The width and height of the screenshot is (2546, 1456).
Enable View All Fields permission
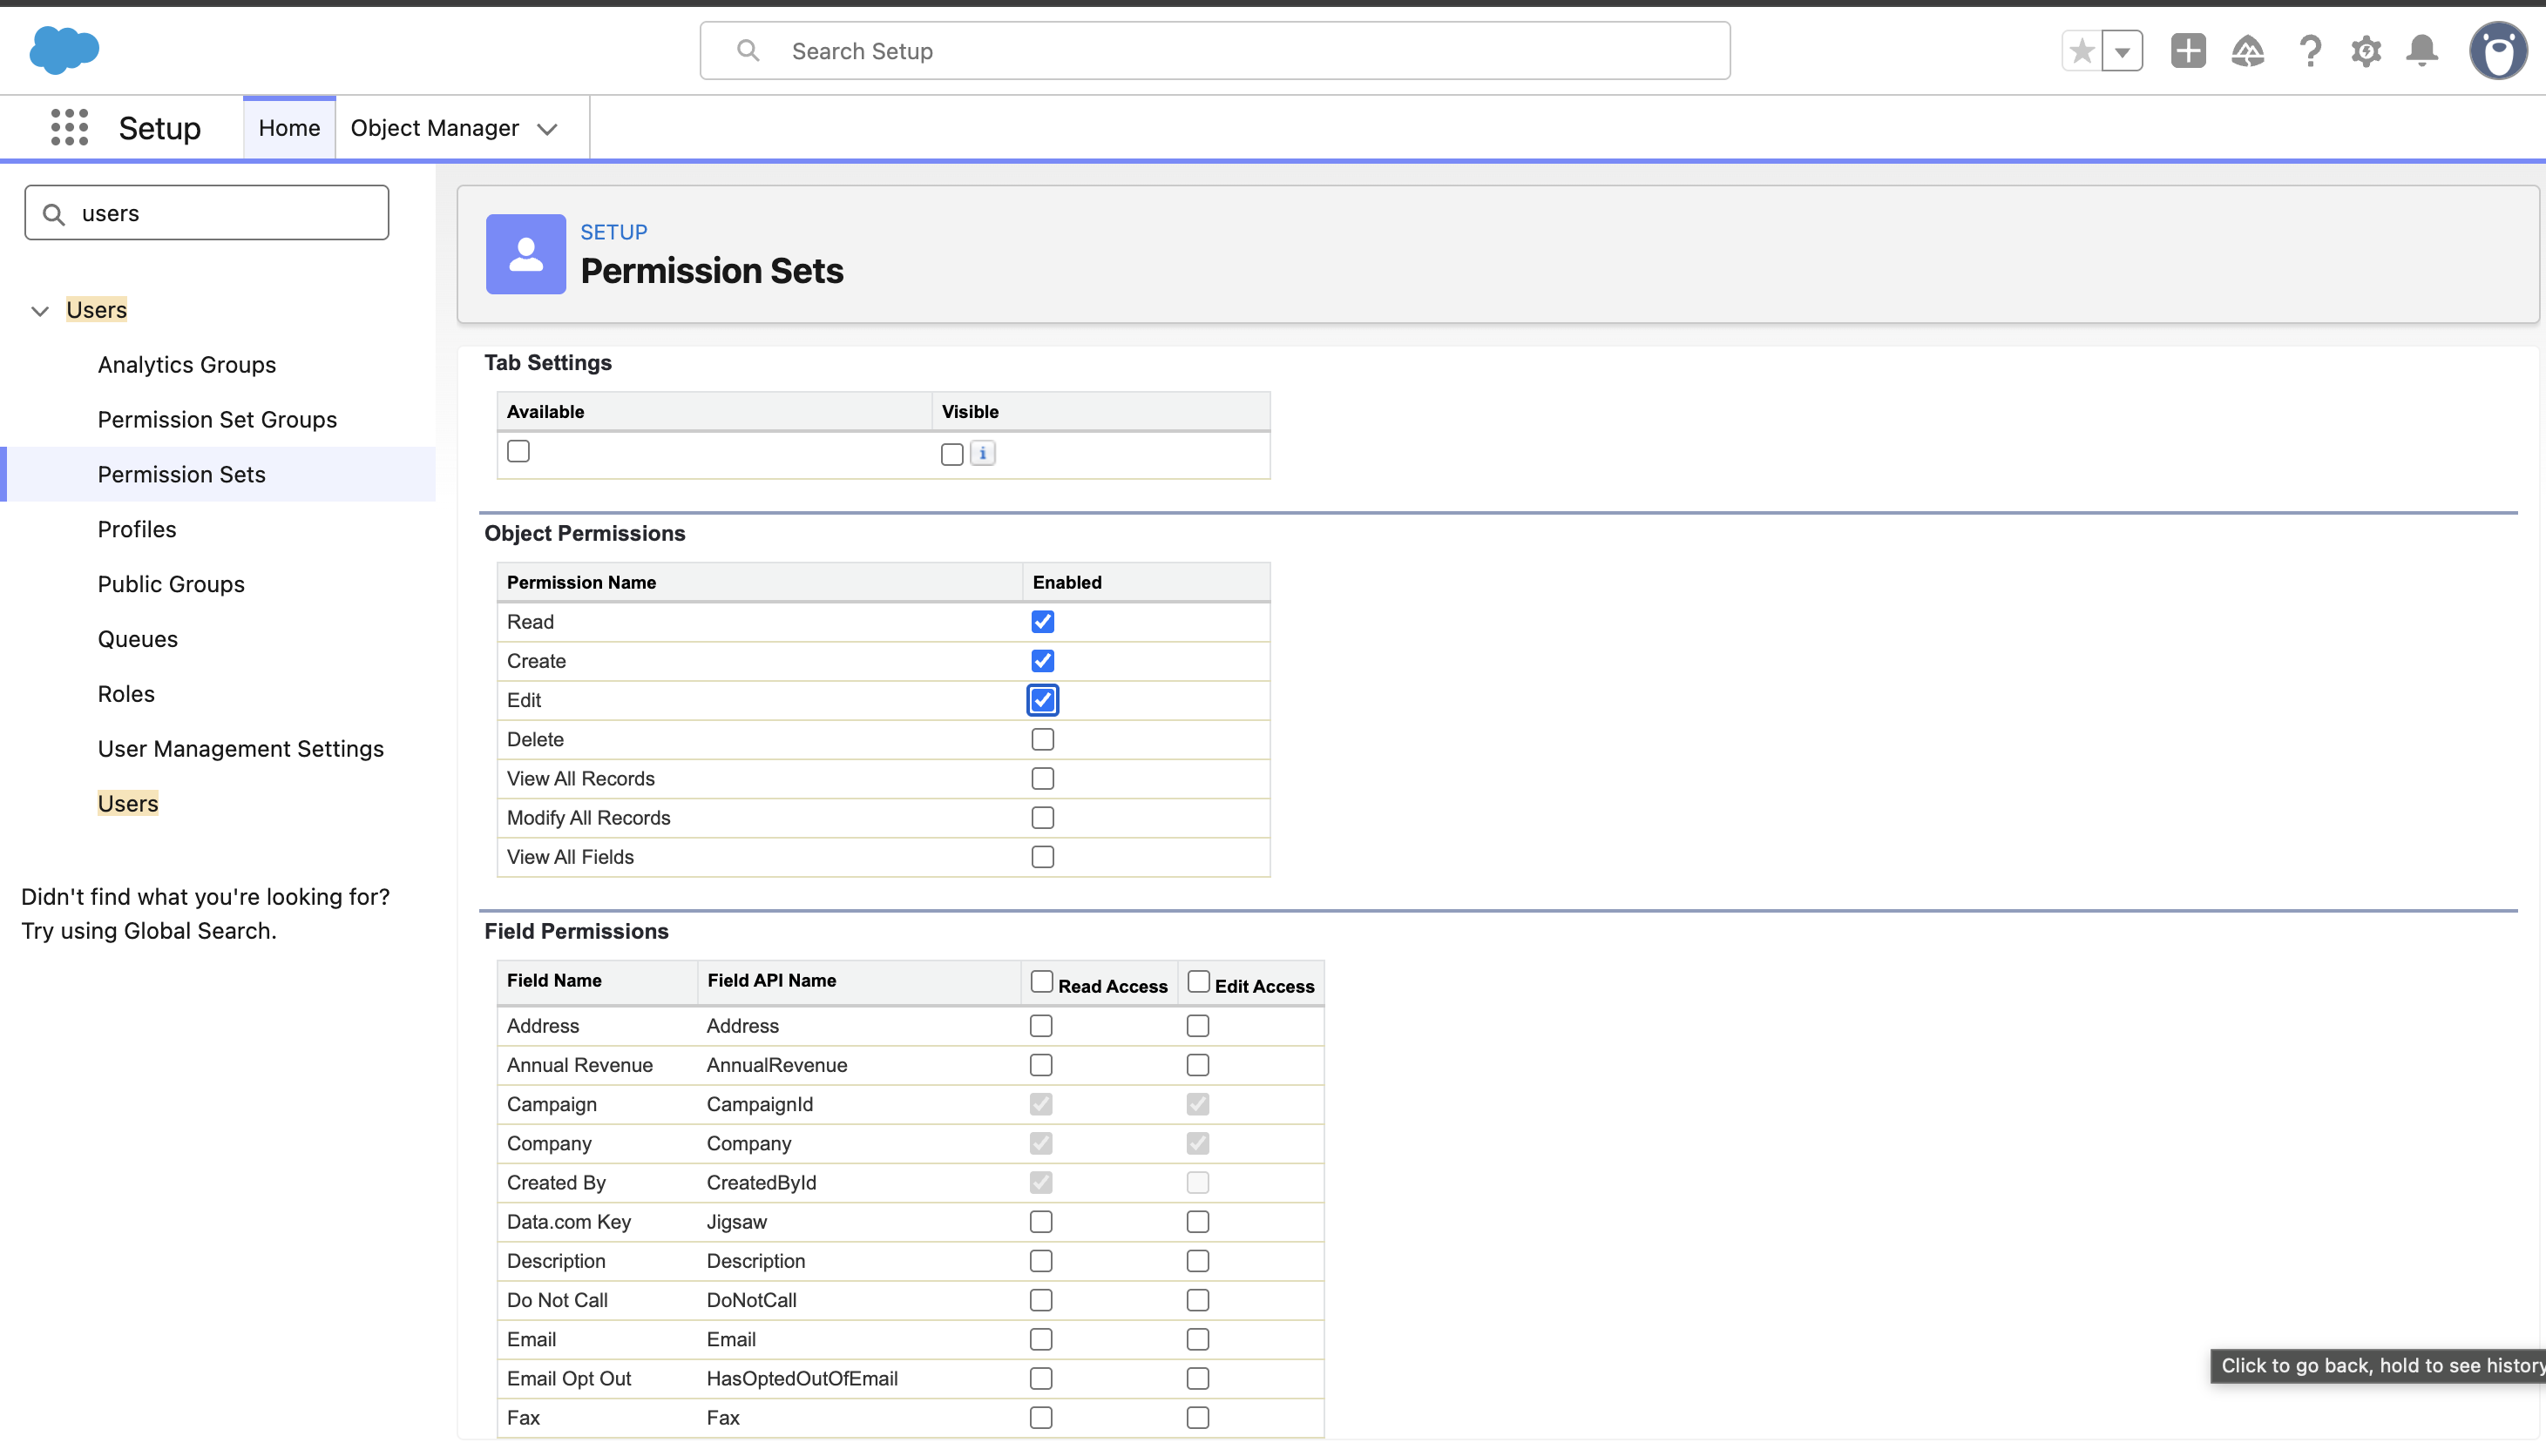coord(1042,857)
